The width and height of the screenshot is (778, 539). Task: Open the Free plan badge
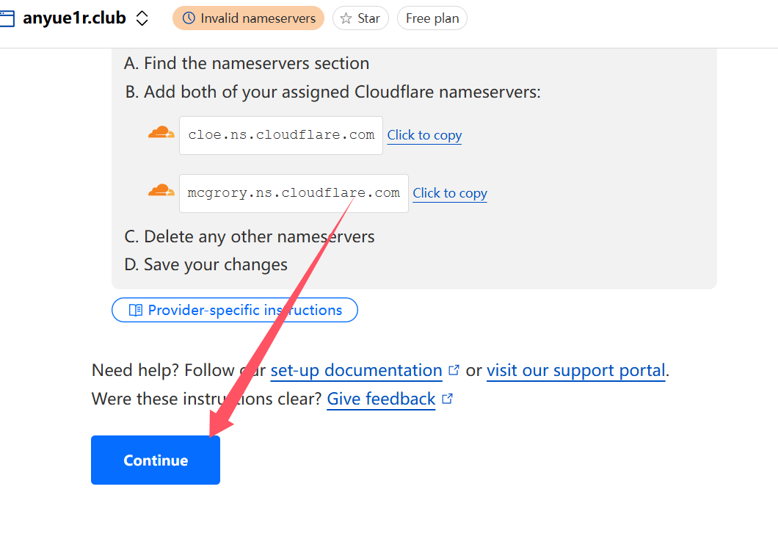pos(432,18)
